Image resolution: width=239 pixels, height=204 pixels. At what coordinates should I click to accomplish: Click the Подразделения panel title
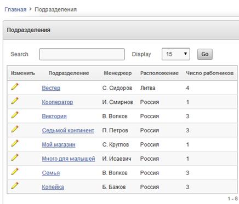[x=29, y=30]
